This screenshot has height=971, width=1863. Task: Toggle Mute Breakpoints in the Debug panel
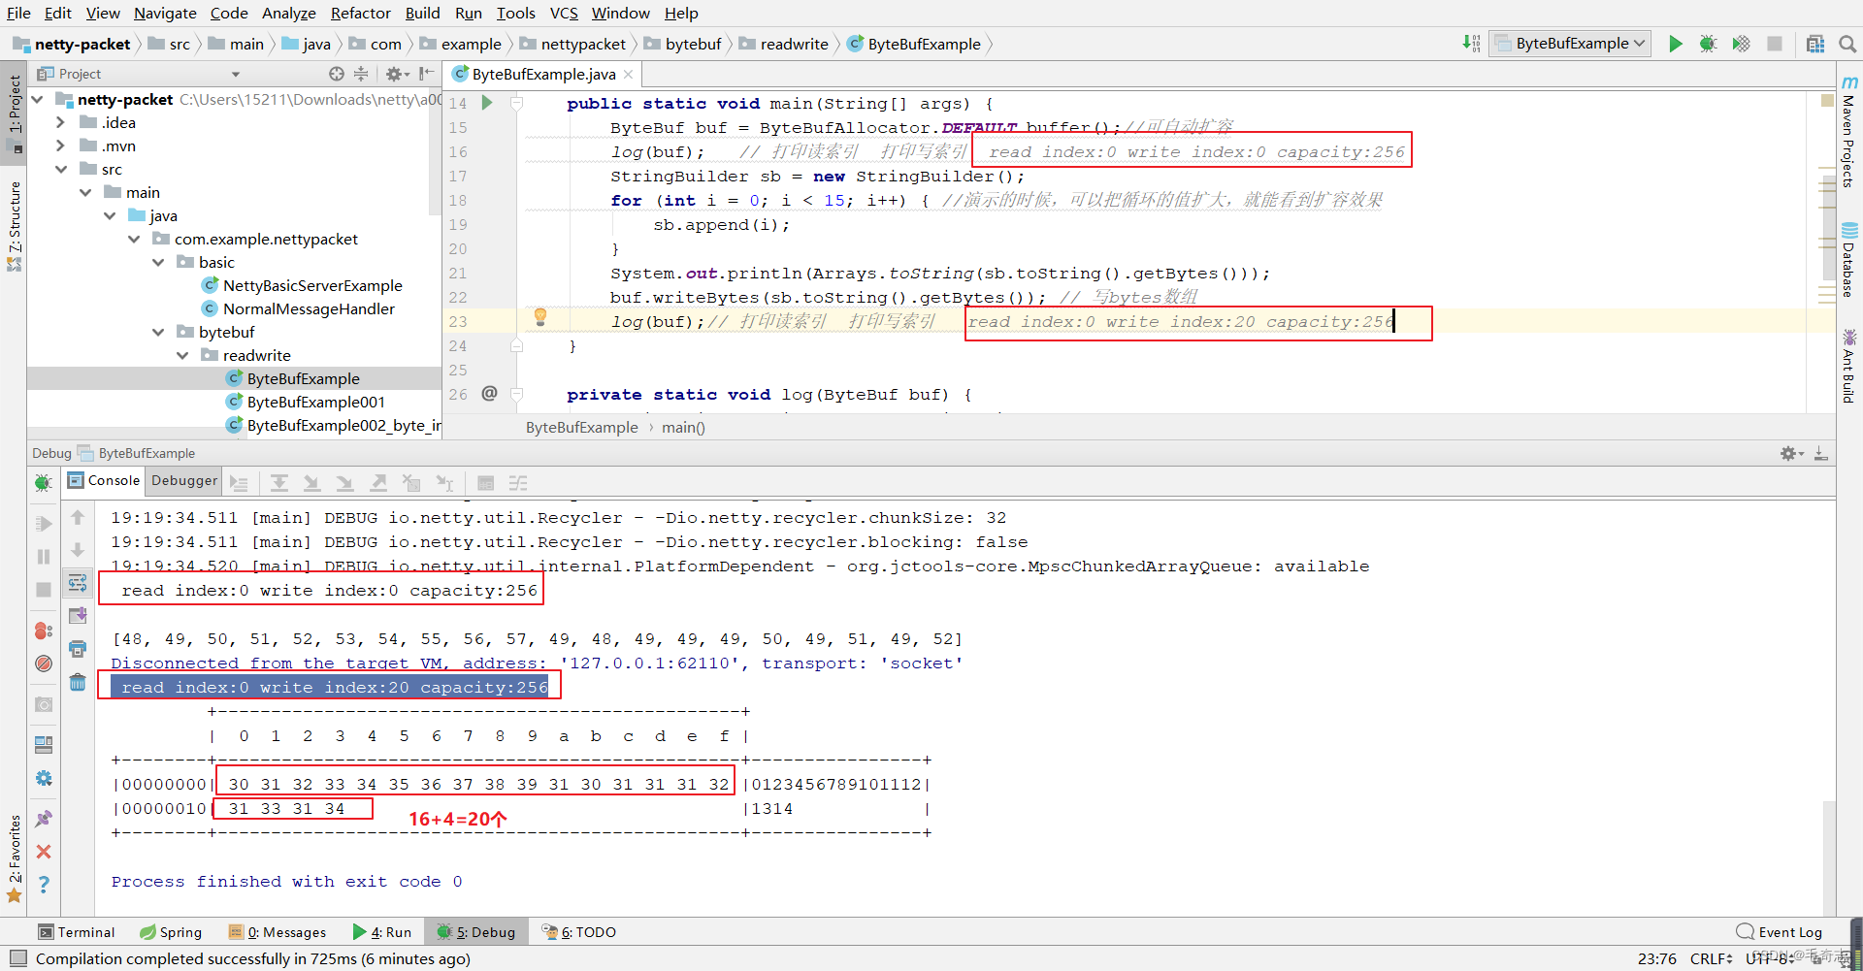[44, 664]
